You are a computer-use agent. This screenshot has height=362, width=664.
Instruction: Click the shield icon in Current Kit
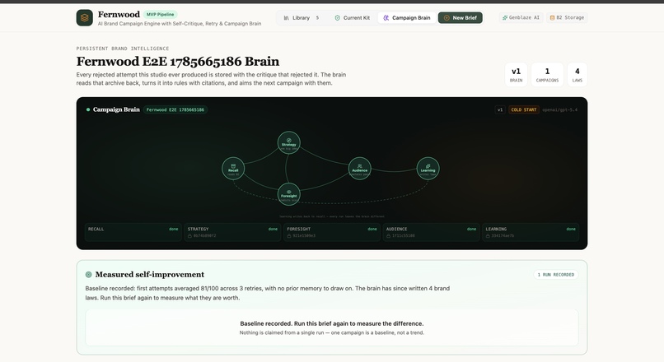coord(338,18)
